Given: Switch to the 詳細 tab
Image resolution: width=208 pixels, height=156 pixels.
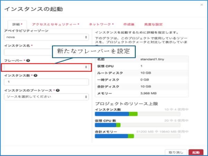Looking at the screenshot, I should tap(17, 25).
